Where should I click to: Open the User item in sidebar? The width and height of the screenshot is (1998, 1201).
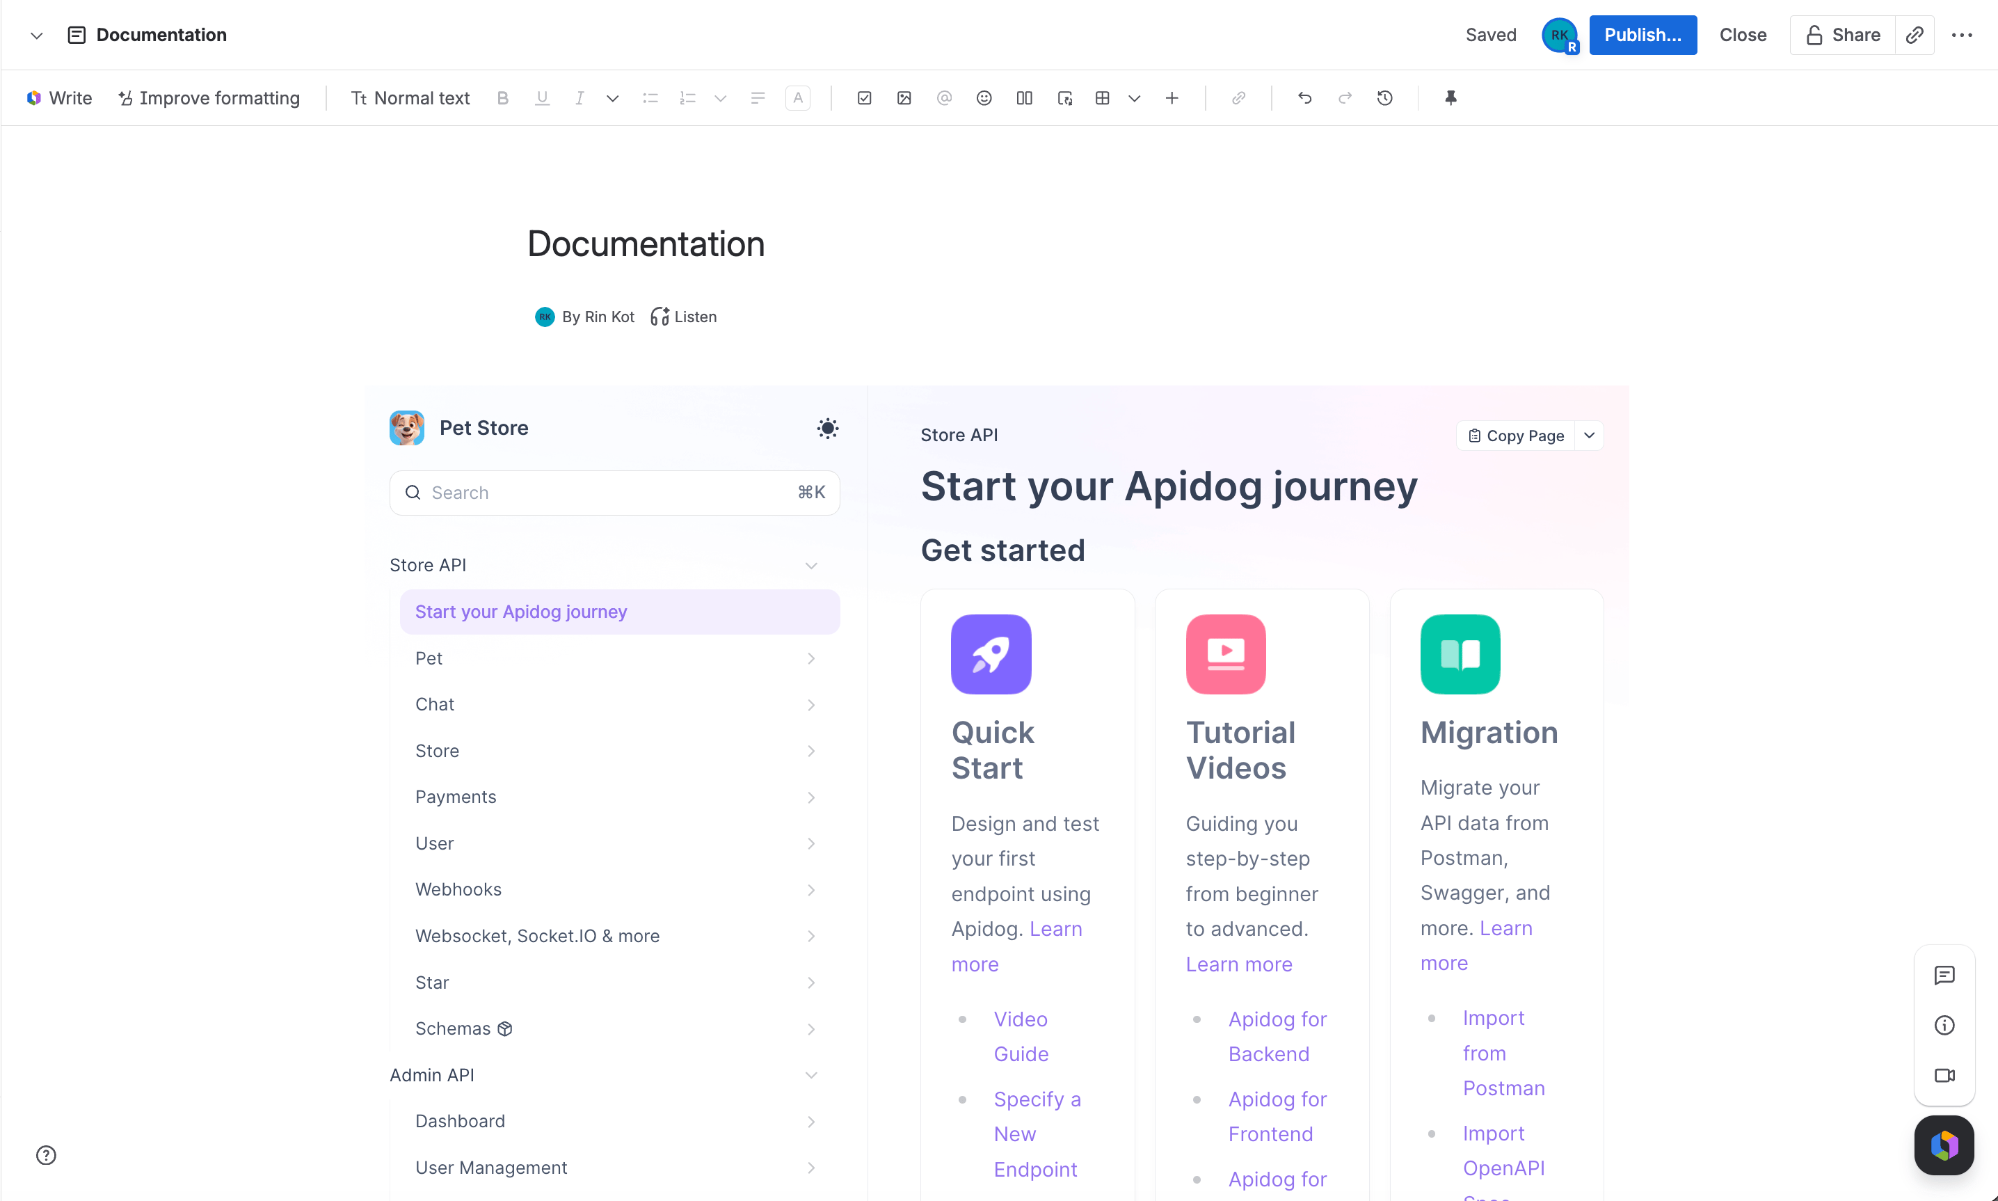(x=620, y=843)
